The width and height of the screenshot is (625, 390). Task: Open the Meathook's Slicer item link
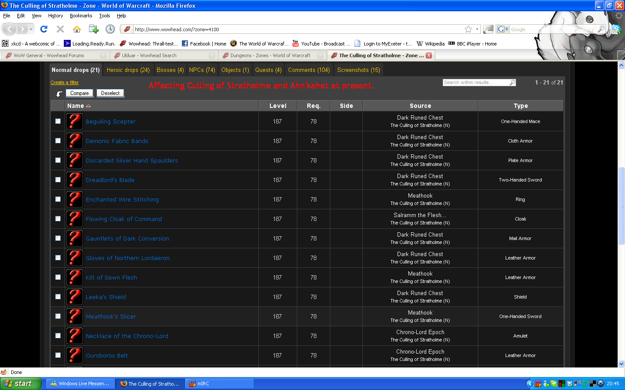[111, 316]
